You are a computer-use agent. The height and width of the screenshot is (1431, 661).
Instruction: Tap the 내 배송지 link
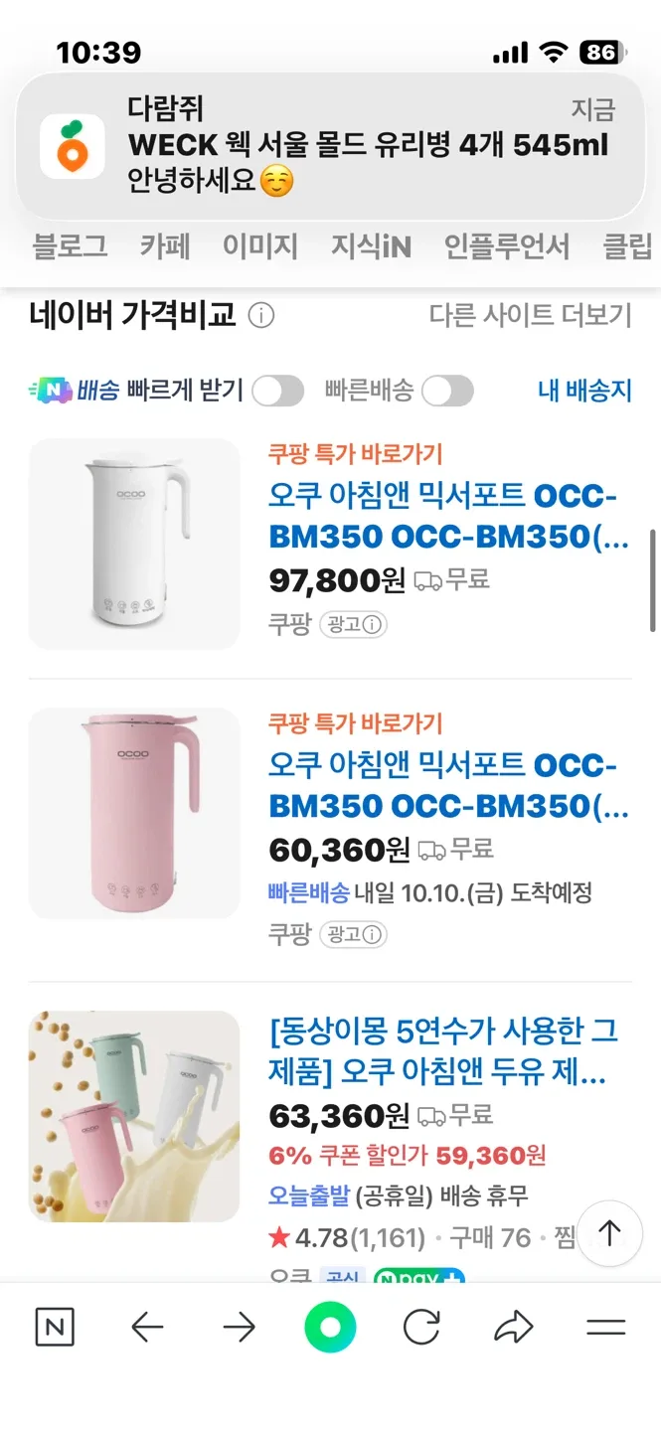[584, 391]
